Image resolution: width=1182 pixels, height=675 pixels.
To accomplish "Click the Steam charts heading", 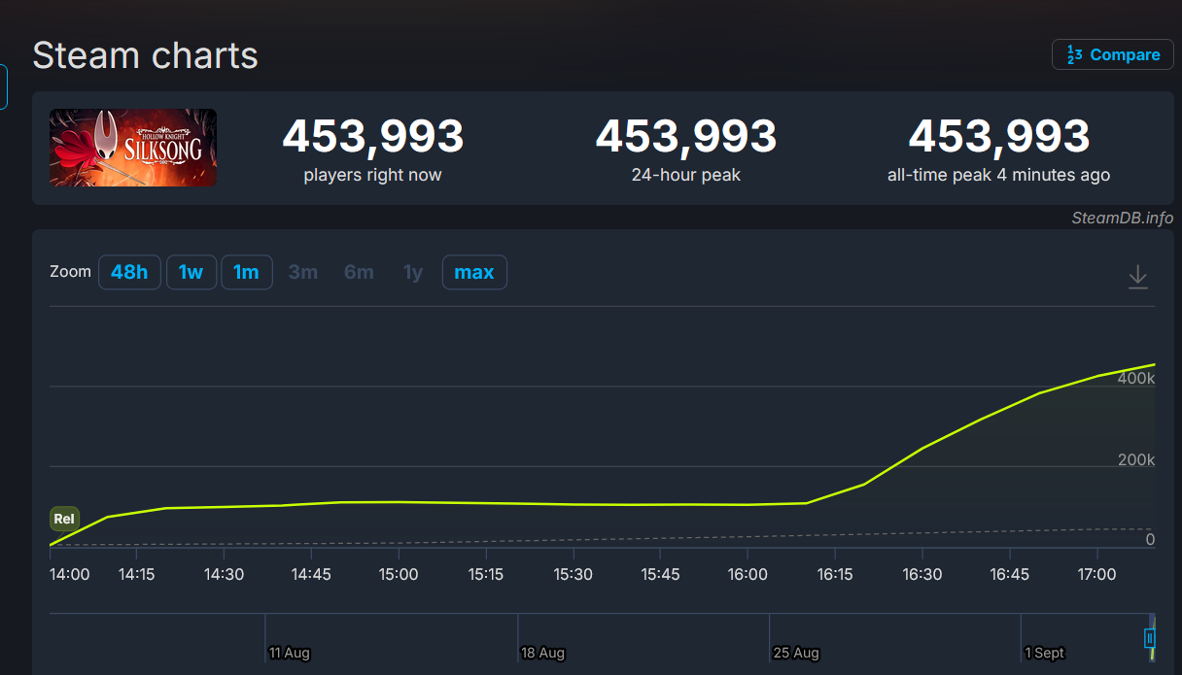I will click(145, 55).
